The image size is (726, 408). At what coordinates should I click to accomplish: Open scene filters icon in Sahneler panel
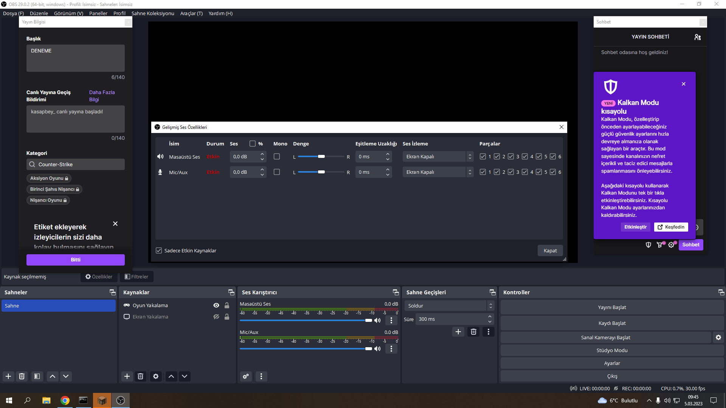click(x=37, y=376)
